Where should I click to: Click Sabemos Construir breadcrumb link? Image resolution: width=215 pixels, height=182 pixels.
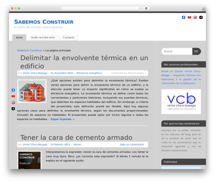[x=30, y=50]
